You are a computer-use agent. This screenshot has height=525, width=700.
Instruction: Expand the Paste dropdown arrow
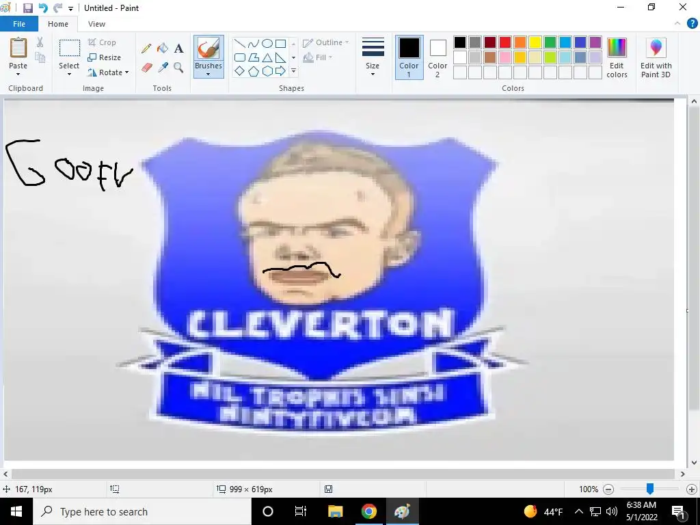[x=18, y=75]
